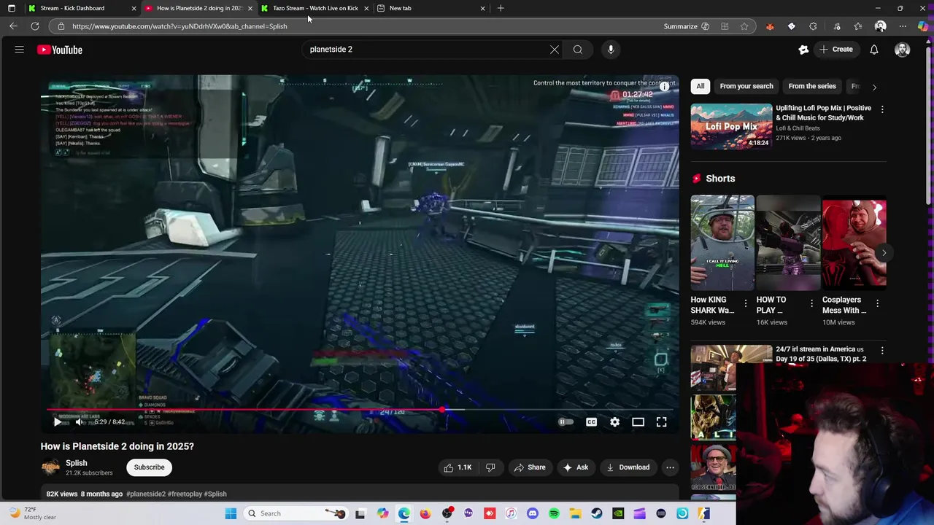This screenshot has width=934, height=525.
Task: Play the paused video
Action: pyautogui.click(x=58, y=421)
